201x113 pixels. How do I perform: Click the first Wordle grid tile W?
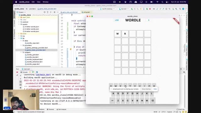117,34
